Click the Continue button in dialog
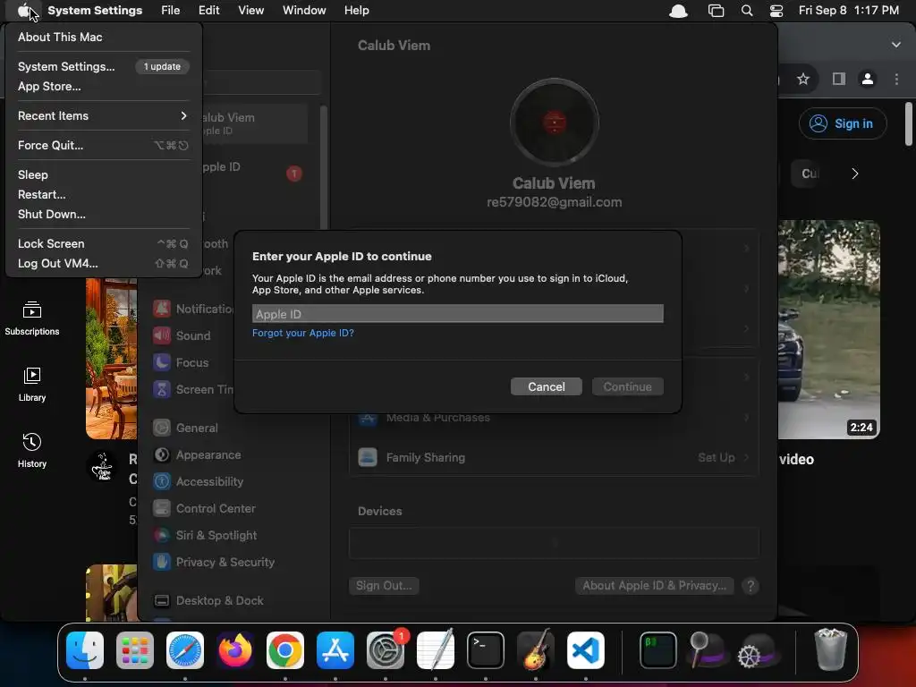The height and width of the screenshot is (687, 916). click(x=627, y=386)
